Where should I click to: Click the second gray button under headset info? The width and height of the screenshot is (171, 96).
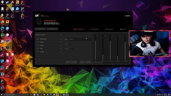tap(52, 29)
